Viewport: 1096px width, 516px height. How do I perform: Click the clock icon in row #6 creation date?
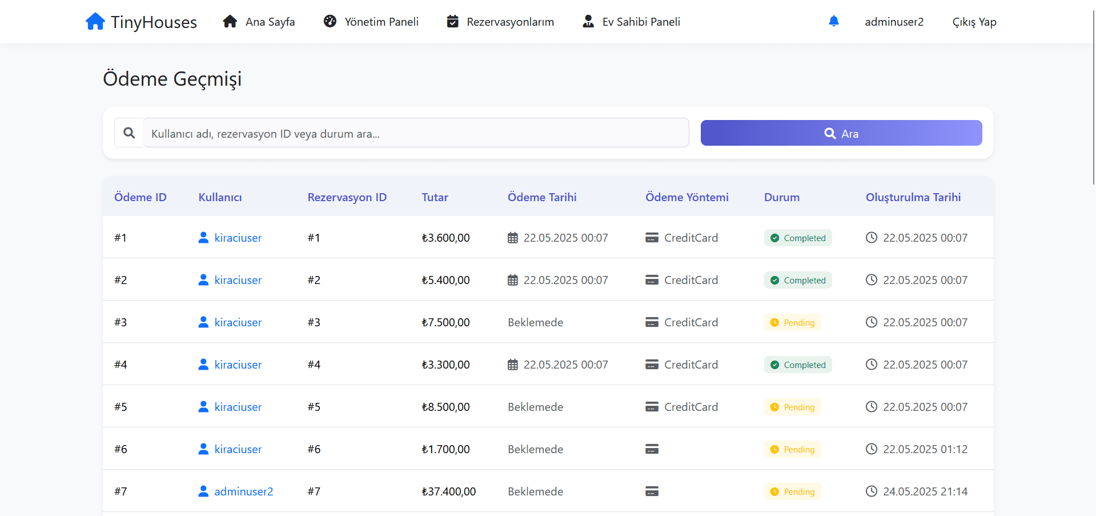pos(872,449)
